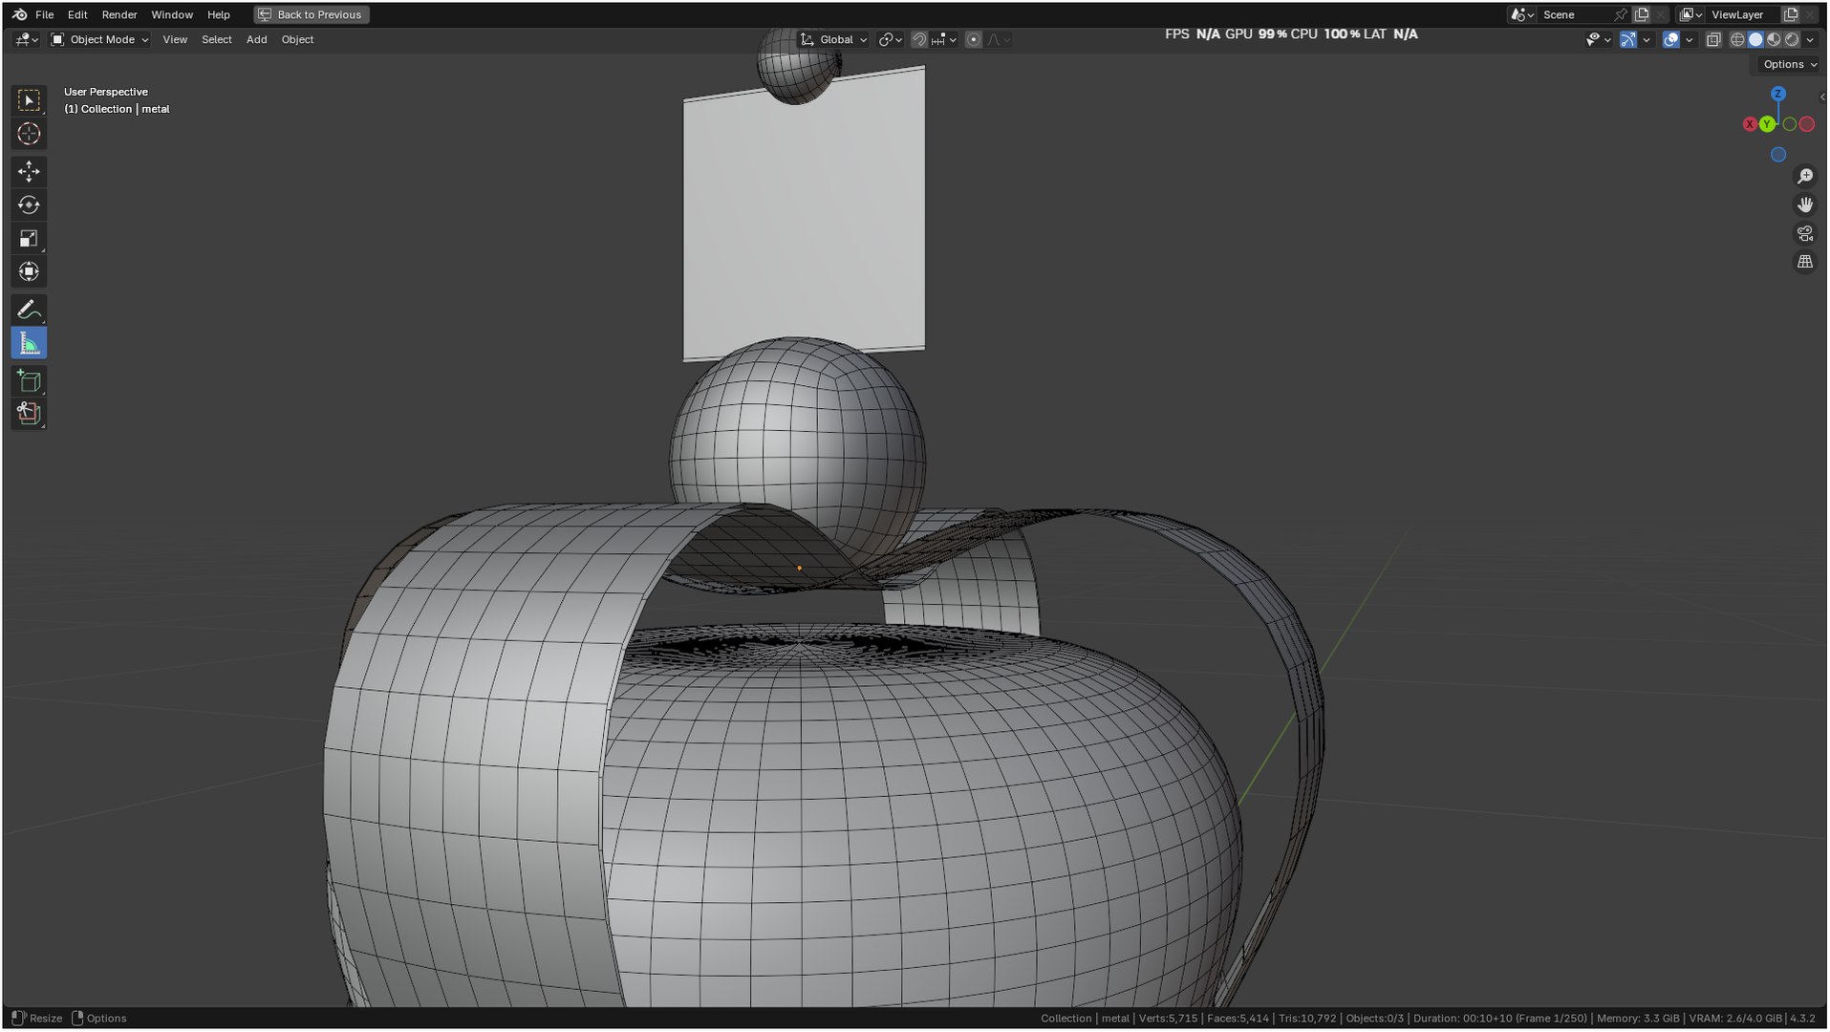Open the viewport View menu

pos(175,39)
